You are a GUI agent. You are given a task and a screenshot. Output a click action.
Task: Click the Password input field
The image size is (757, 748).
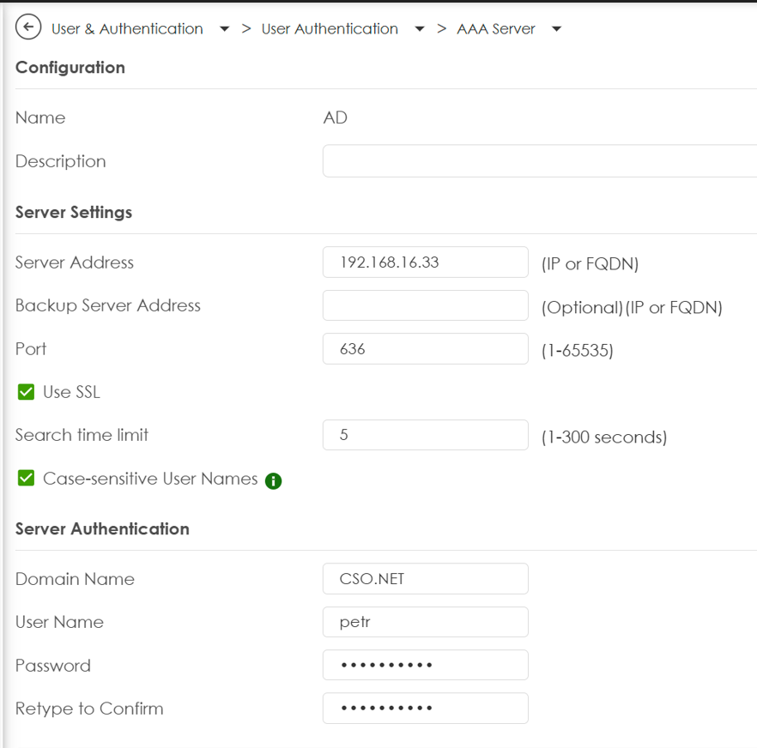(x=425, y=665)
